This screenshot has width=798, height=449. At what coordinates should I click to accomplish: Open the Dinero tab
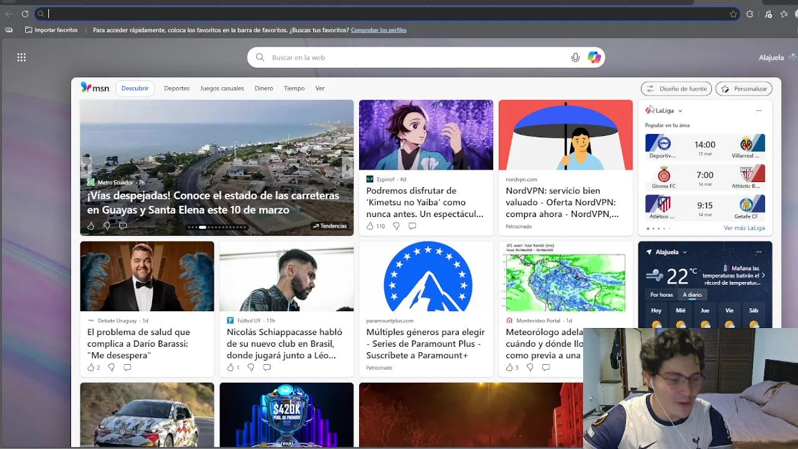tap(264, 89)
